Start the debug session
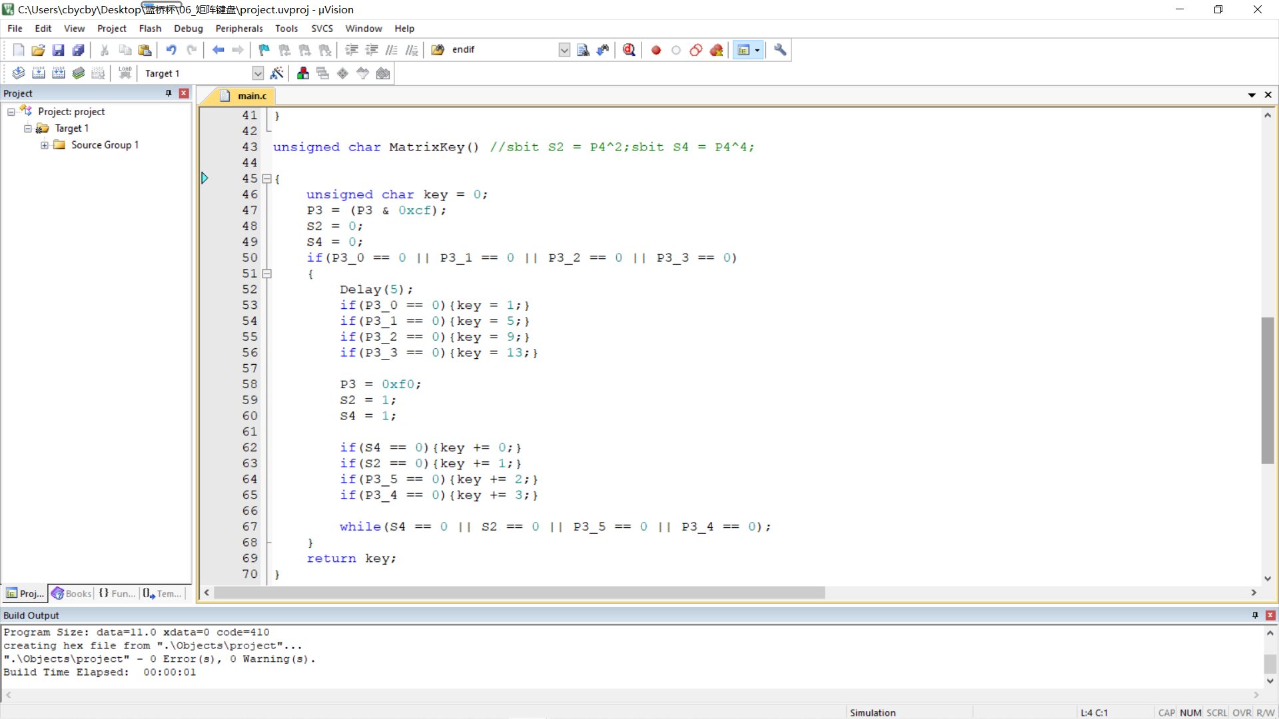 [x=629, y=50]
